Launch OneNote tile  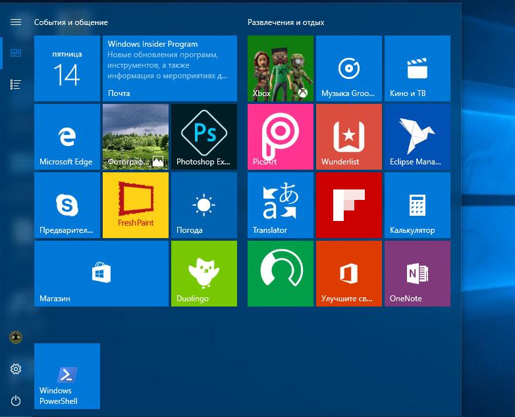418,274
